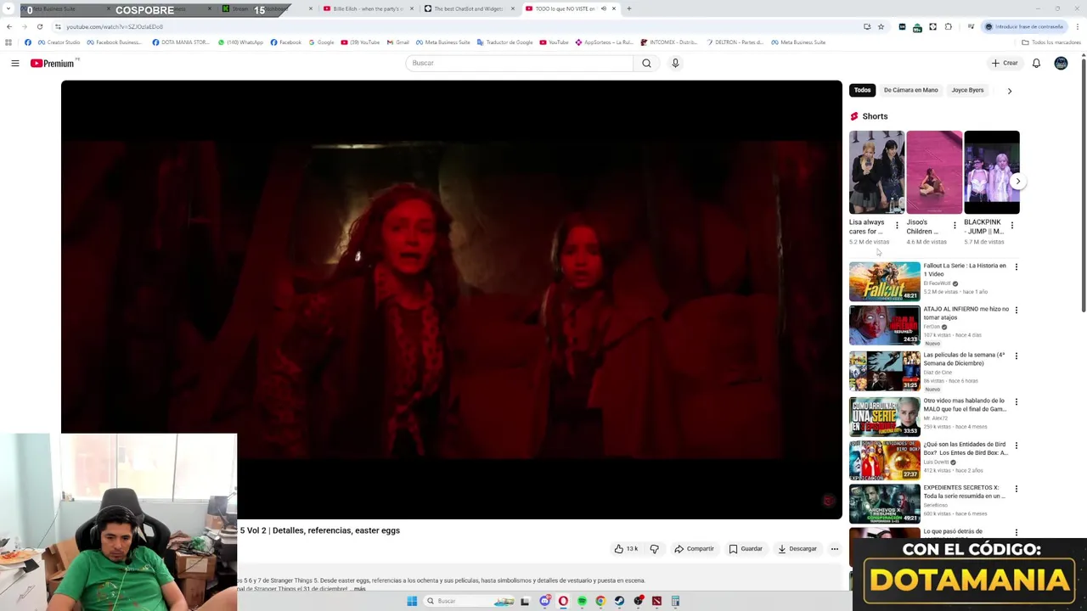1087x611 pixels.
Task: Bookmark this page with star icon
Action: (x=881, y=26)
